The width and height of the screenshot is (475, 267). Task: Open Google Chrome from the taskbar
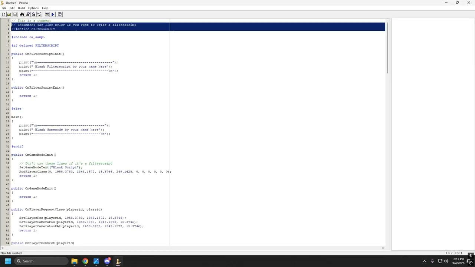pos(85,261)
